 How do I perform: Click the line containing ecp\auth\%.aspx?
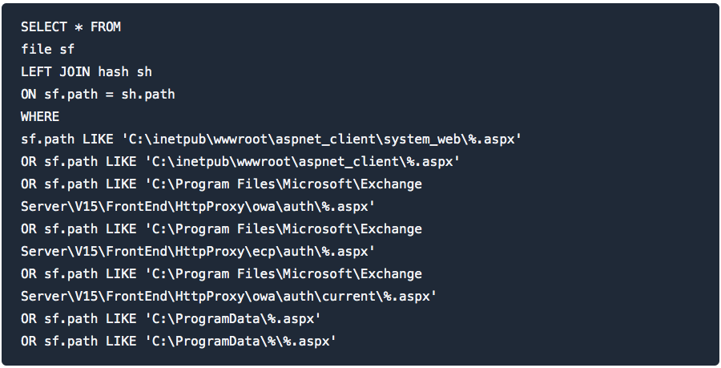pyautogui.click(x=198, y=252)
